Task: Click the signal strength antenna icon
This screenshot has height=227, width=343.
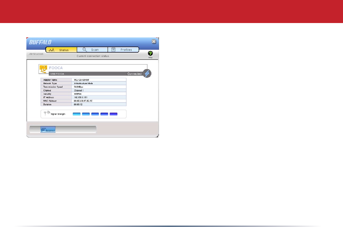Action: (47, 113)
